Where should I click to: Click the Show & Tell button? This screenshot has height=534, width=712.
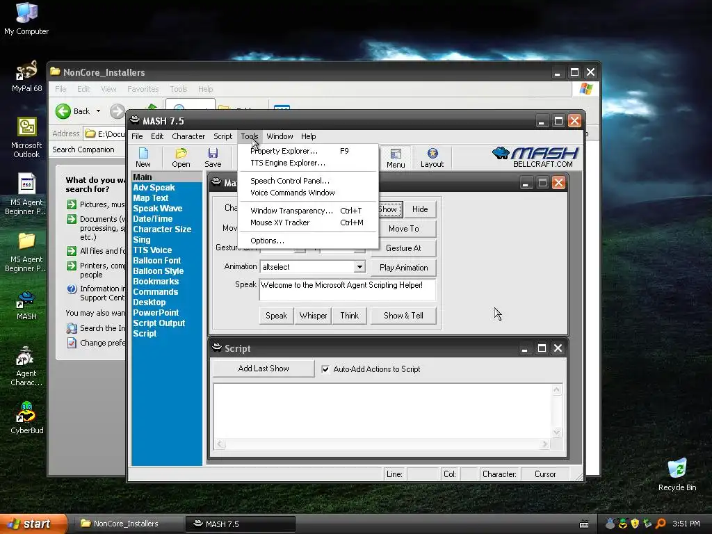click(x=403, y=316)
